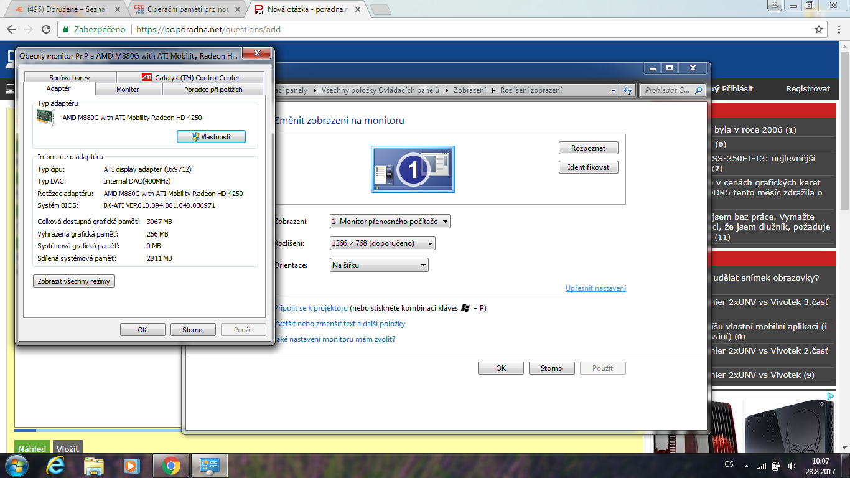Click the Identifikovat button
This screenshot has width=850, height=478.
tap(588, 167)
